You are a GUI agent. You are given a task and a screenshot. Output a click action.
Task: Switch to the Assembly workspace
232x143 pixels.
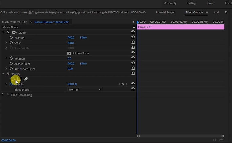pyautogui.click(x=170, y=3)
